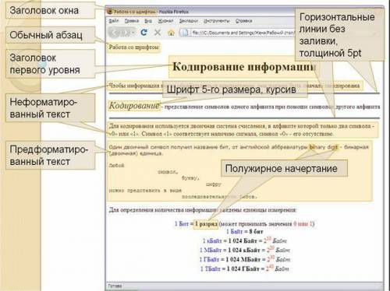
Task: Click the status bar text 'Готово'
Action: click(115, 286)
